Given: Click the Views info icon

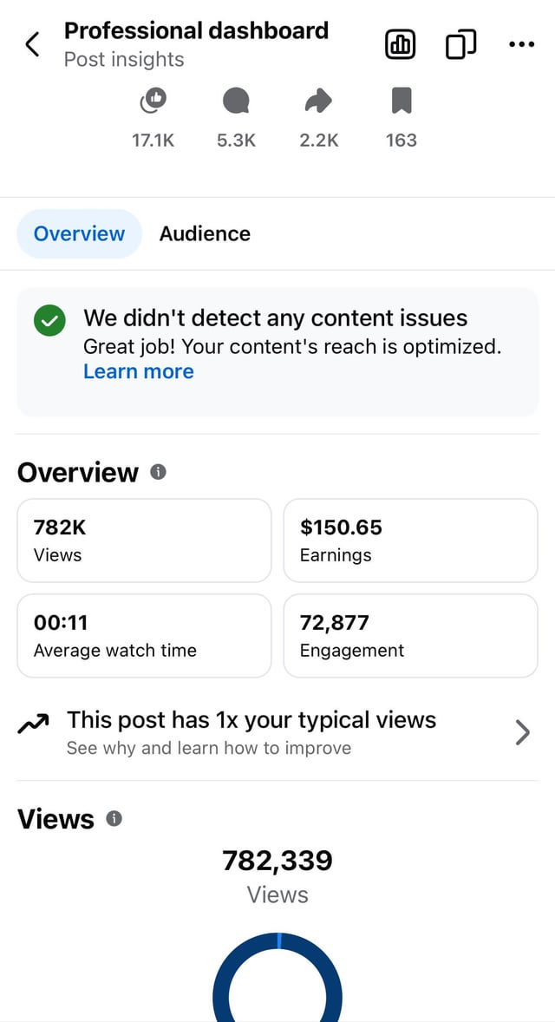Looking at the screenshot, I should pyautogui.click(x=114, y=818).
